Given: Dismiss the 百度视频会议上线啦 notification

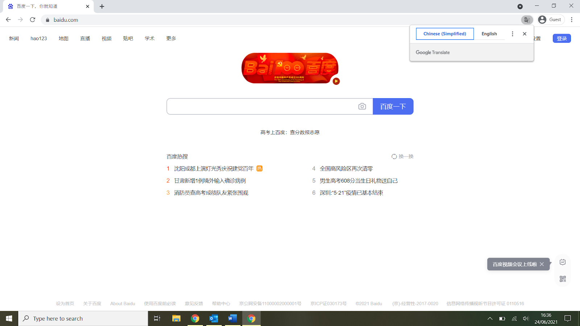Looking at the screenshot, I should point(542,264).
